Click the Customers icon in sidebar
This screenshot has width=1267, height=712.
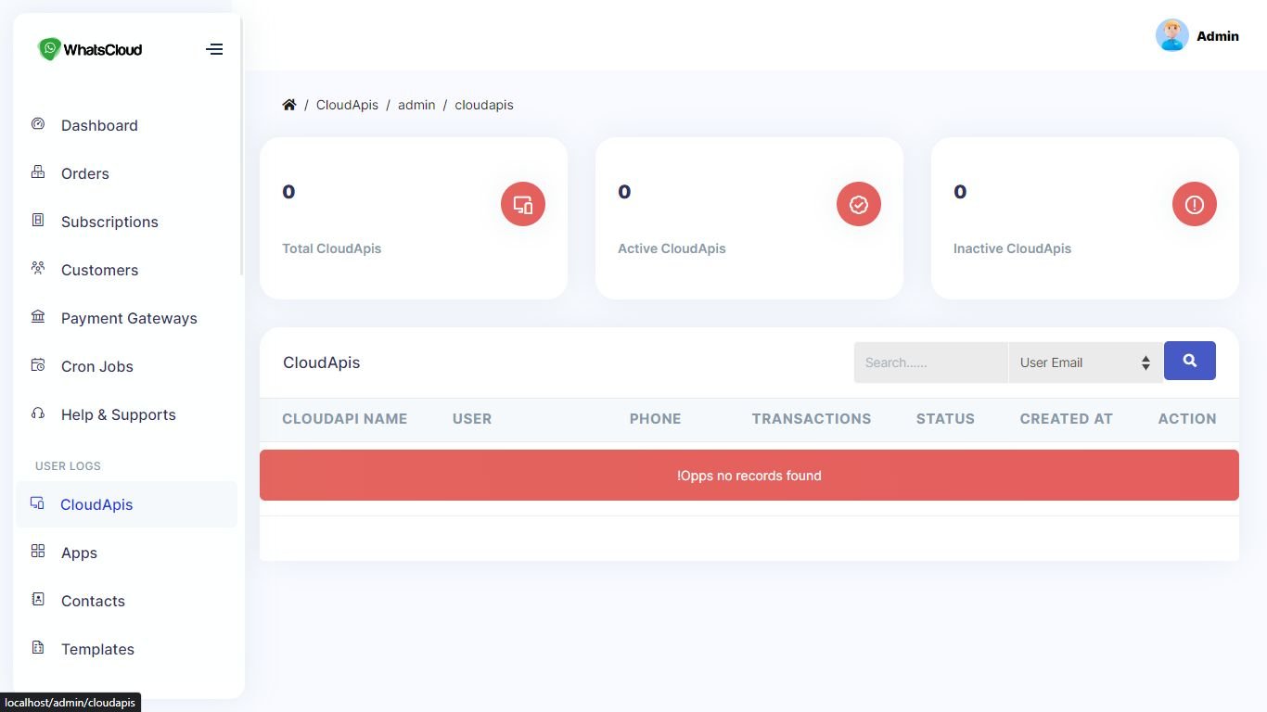pyautogui.click(x=38, y=269)
